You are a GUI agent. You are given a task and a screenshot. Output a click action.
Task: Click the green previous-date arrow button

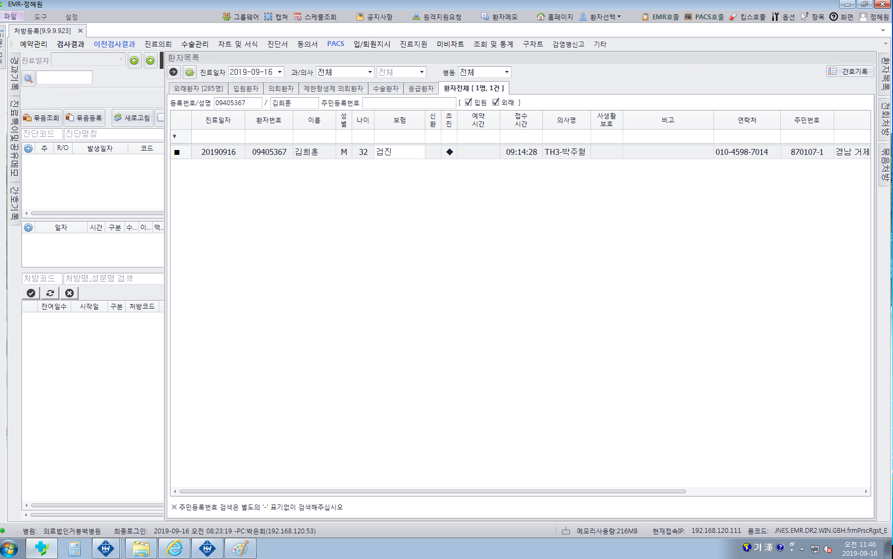pos(134,60)
